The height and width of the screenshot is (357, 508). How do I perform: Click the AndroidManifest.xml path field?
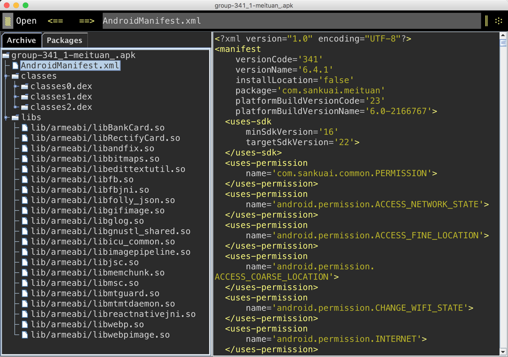coord(291,21)
